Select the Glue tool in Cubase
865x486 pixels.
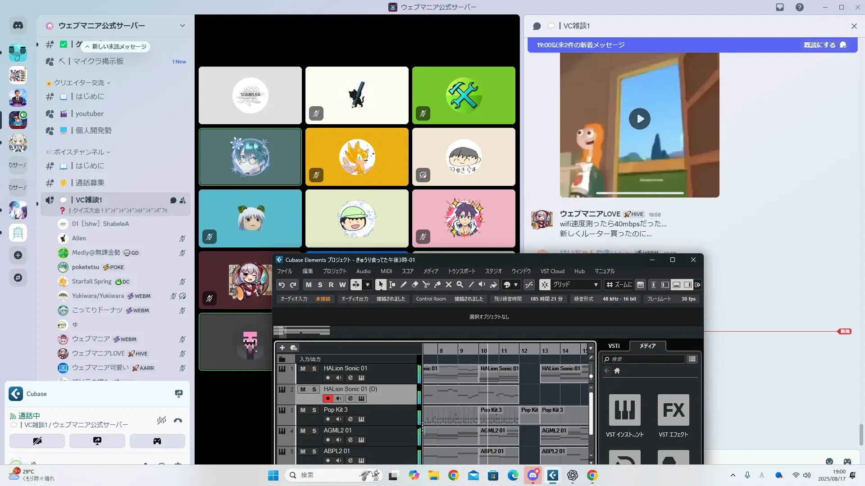437,285
